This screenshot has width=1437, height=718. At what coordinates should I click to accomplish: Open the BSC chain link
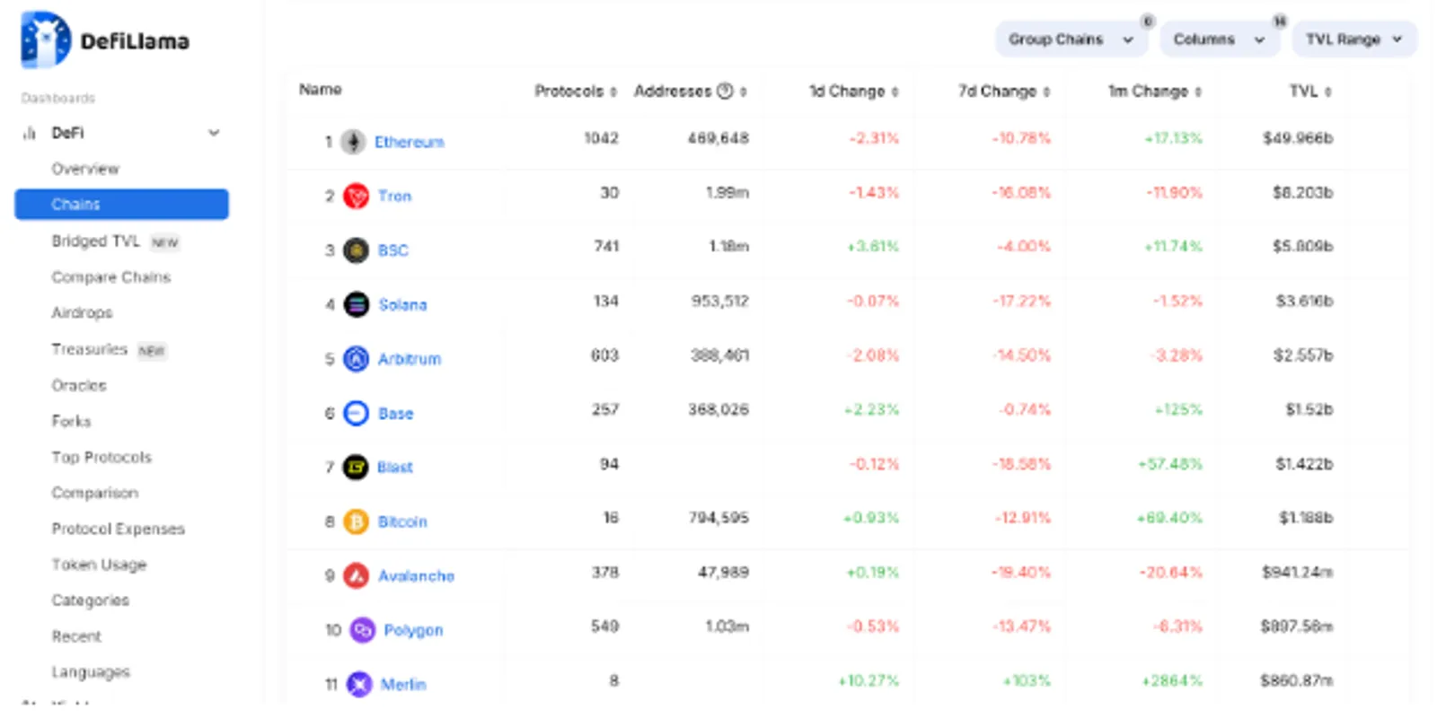tap(392, 250)
